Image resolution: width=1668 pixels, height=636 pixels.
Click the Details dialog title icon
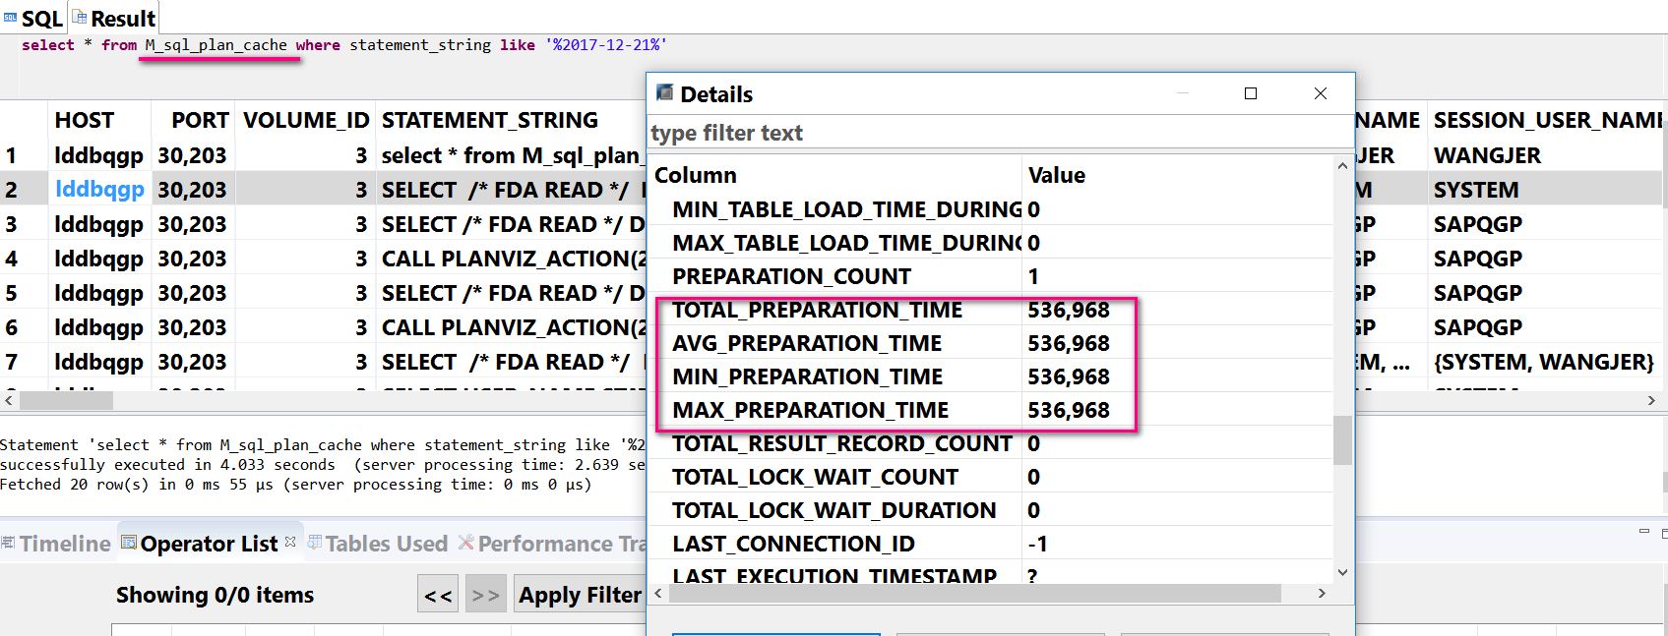click(664, 92)
